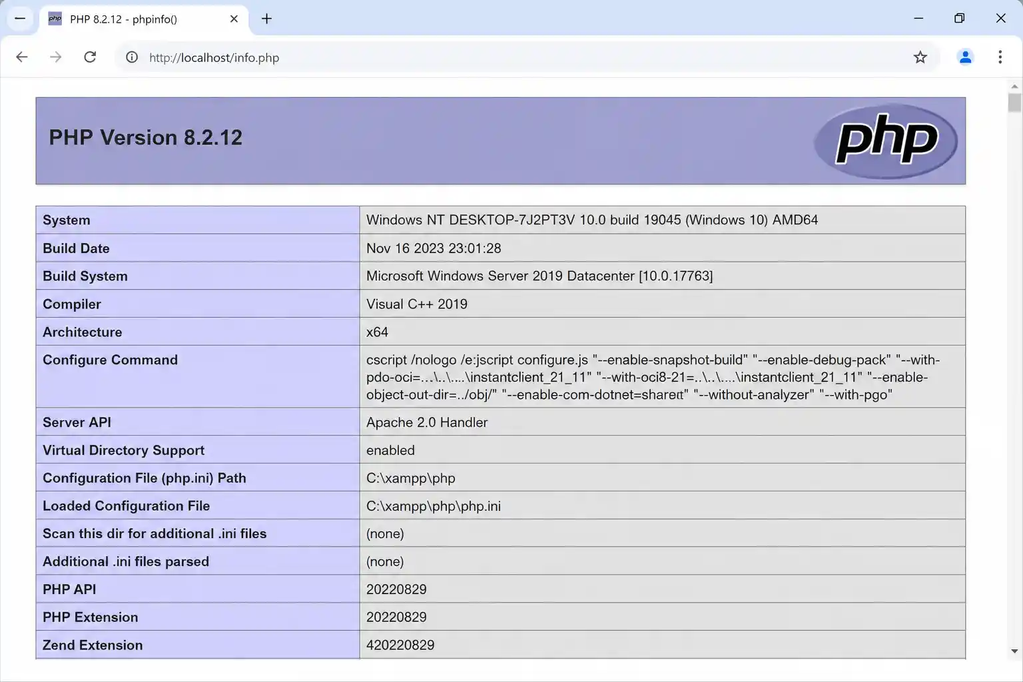The image size is (1023, 682).
Task: Click the Microsoft Windows Server 2019 Datacenter value
Action: pos(539,276)
